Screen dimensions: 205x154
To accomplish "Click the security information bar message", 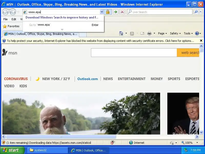I will [100, 41].
